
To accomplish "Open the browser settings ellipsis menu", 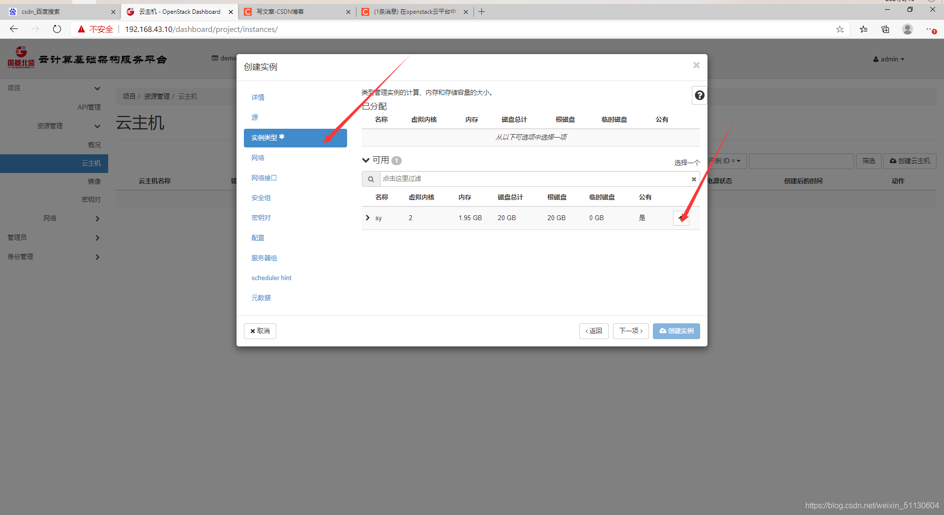I will click(x=930, y=29).
